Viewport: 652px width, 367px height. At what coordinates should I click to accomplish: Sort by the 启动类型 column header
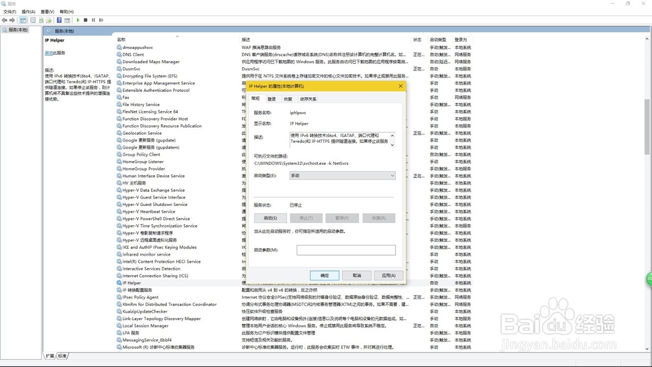(x=438, y=40)
